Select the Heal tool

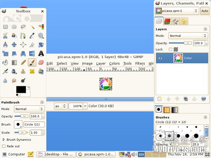32,71
